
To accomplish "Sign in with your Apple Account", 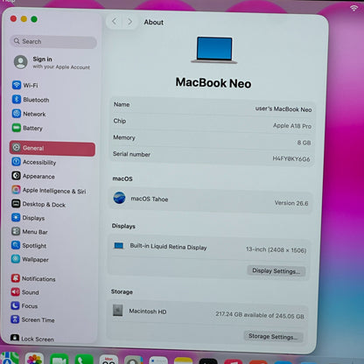I will (x=52, y=62).
